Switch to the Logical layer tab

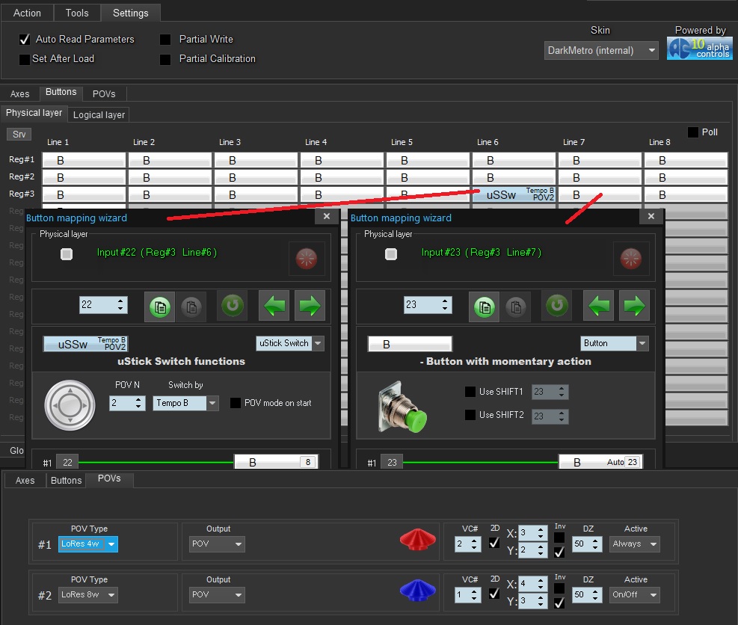(x=99, y=114)
